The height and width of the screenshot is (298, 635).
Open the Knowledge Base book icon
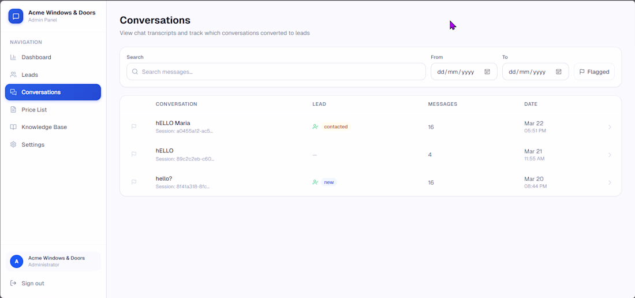[x=13, y=127]
